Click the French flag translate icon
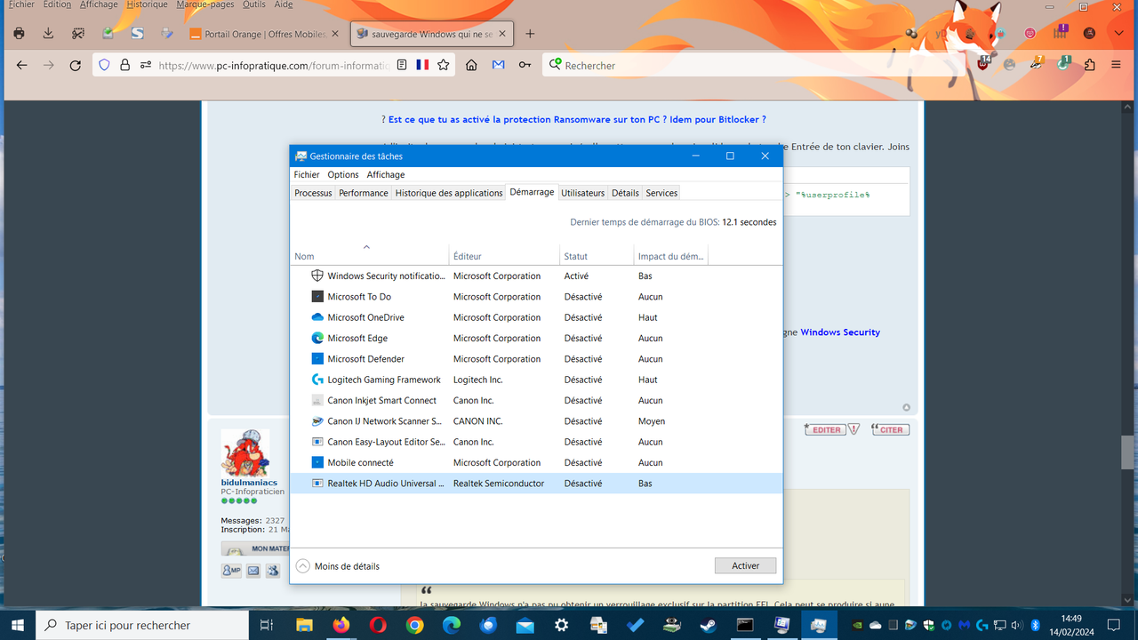 point(421,65)
